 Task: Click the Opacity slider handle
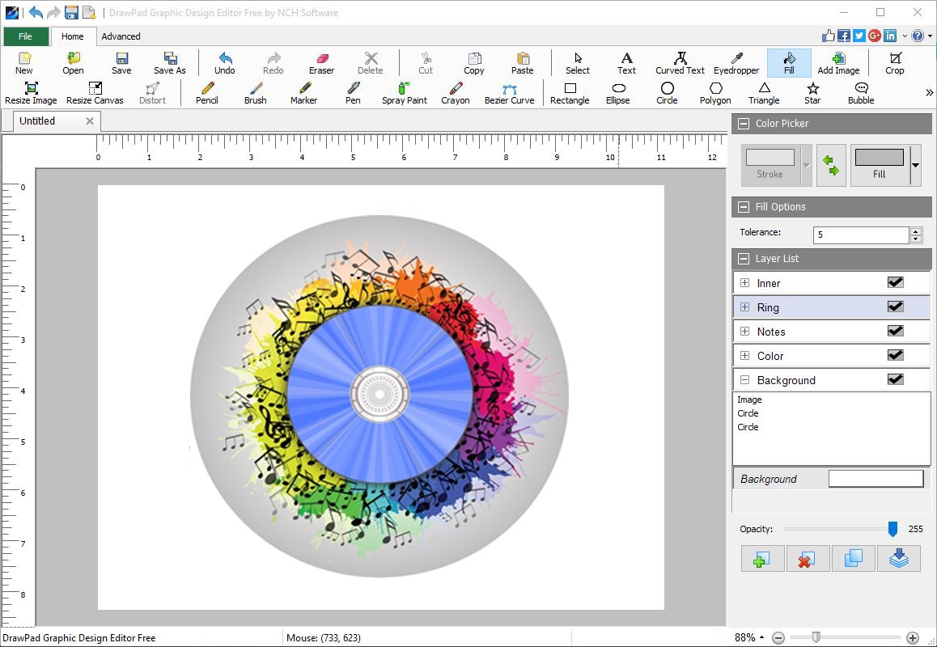tap(892, 529)
